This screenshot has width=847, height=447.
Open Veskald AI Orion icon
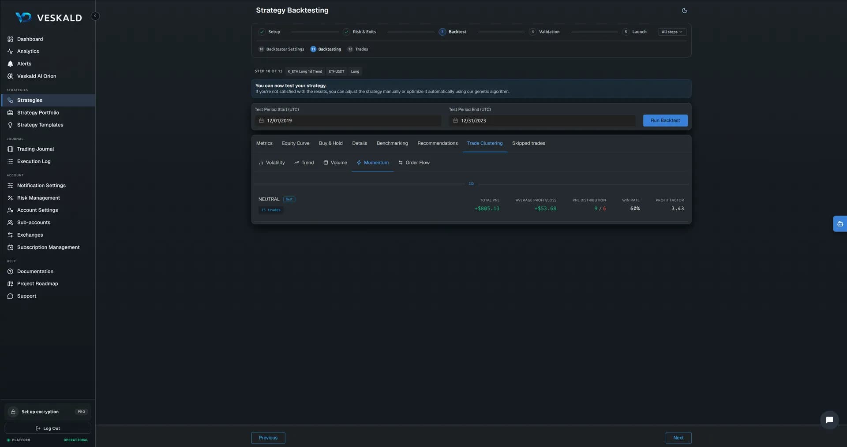pyautogui.click(x=10, y=76)
